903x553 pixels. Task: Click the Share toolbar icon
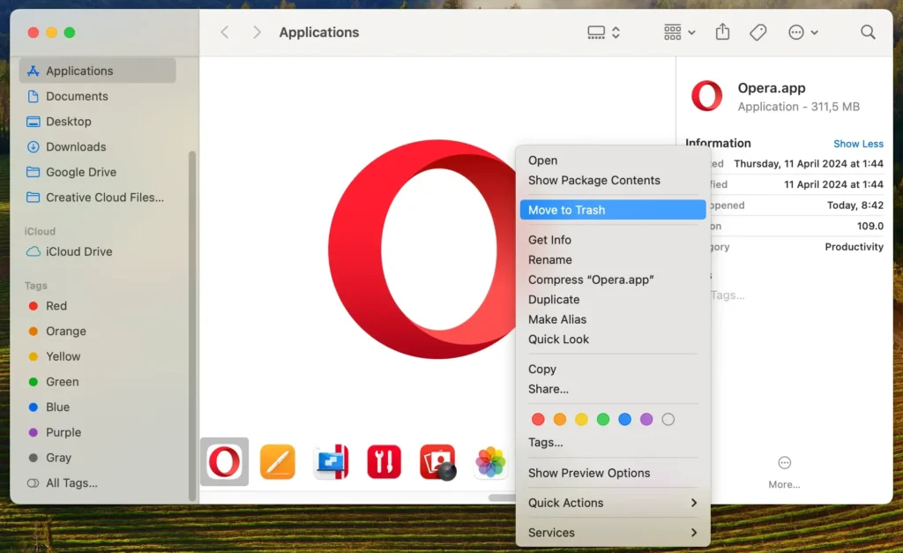(722, 32)
